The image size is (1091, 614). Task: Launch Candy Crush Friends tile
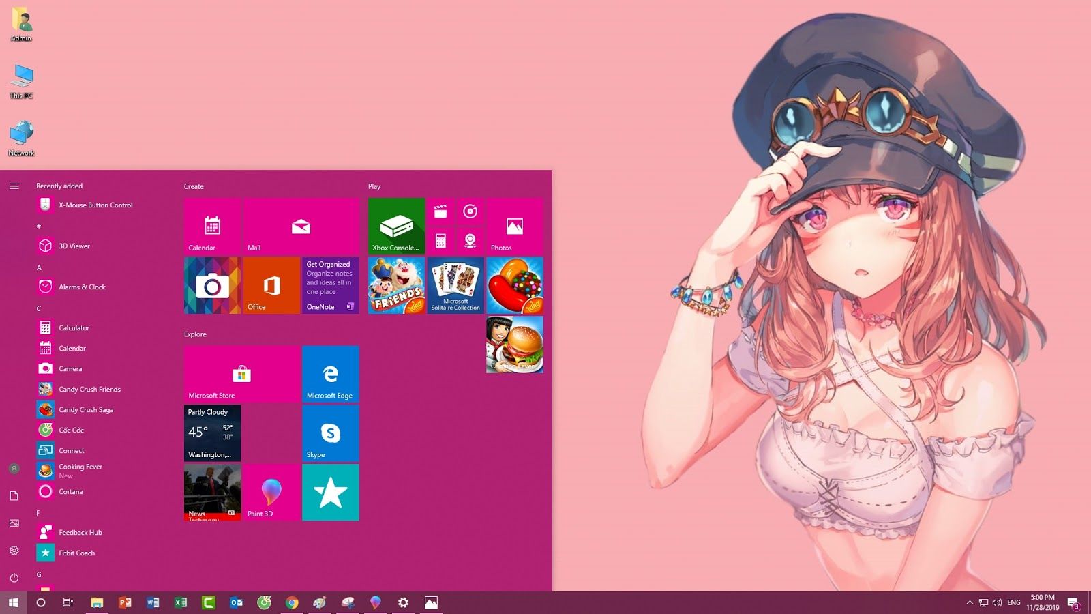[x=396, y=285]
